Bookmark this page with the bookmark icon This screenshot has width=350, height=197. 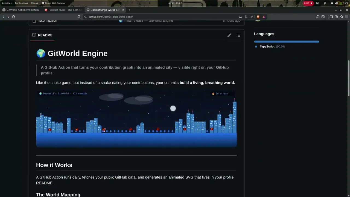tap(79, 17)
